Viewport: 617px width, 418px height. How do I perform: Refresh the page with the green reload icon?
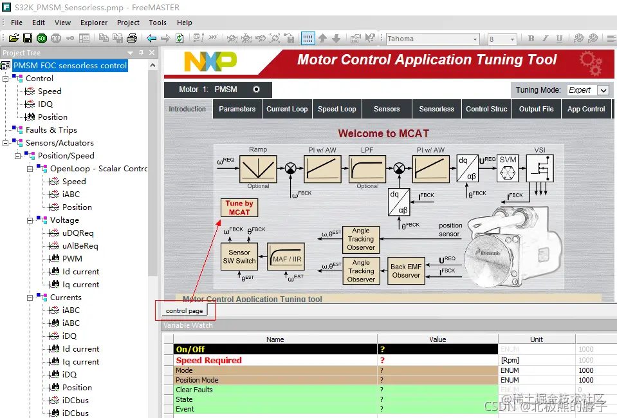pos(180,38)
